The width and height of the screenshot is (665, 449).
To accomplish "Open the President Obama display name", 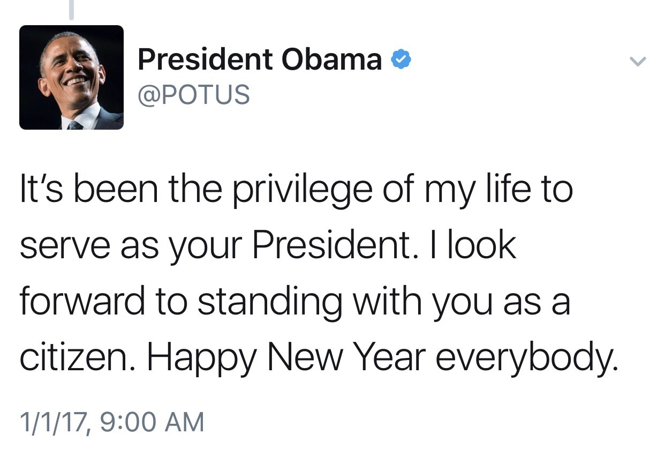I will (x=260, y=59).
